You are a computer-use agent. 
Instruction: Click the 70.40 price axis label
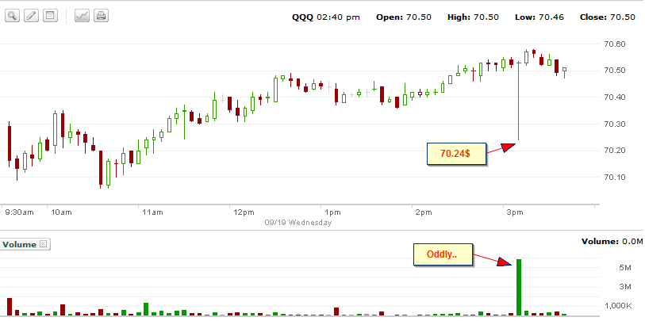615,97
